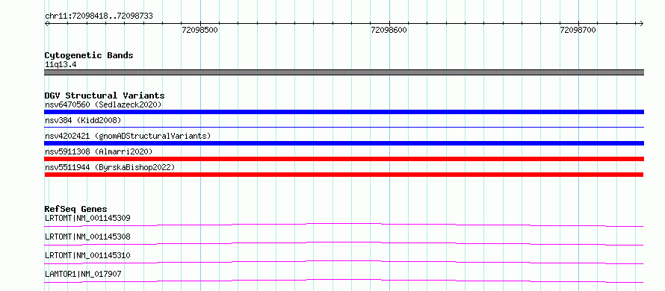Click the chr11:72098418..72098733 region label

coord(99,16)
